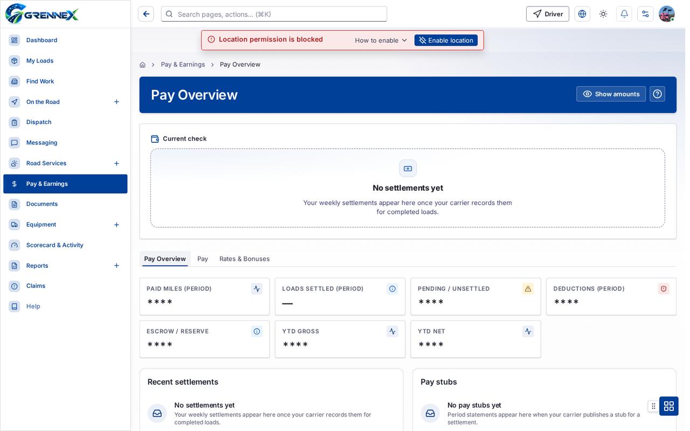Open the Claims sidebar link
The width and height of the screenshot is (690, 431).
coord(65,286)
